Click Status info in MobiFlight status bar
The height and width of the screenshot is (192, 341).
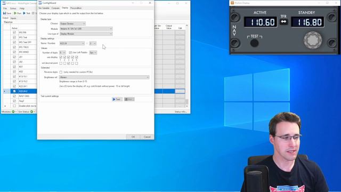click(x=181, y=111)
